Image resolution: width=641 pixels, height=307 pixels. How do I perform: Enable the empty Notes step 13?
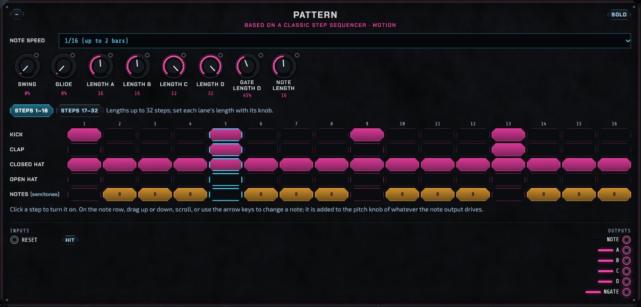point(509,194)
